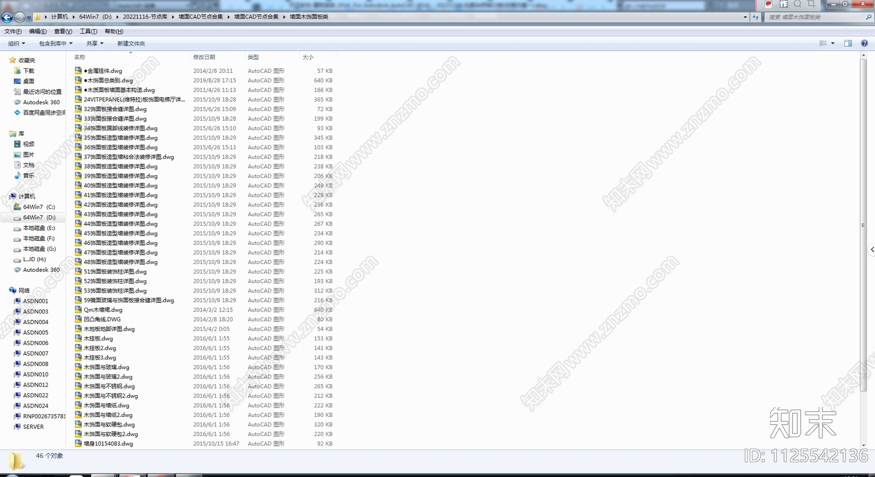Click the change view icon
Viewport: 875px width, 477px height.
pyautogui.click(x=823, y=43)
